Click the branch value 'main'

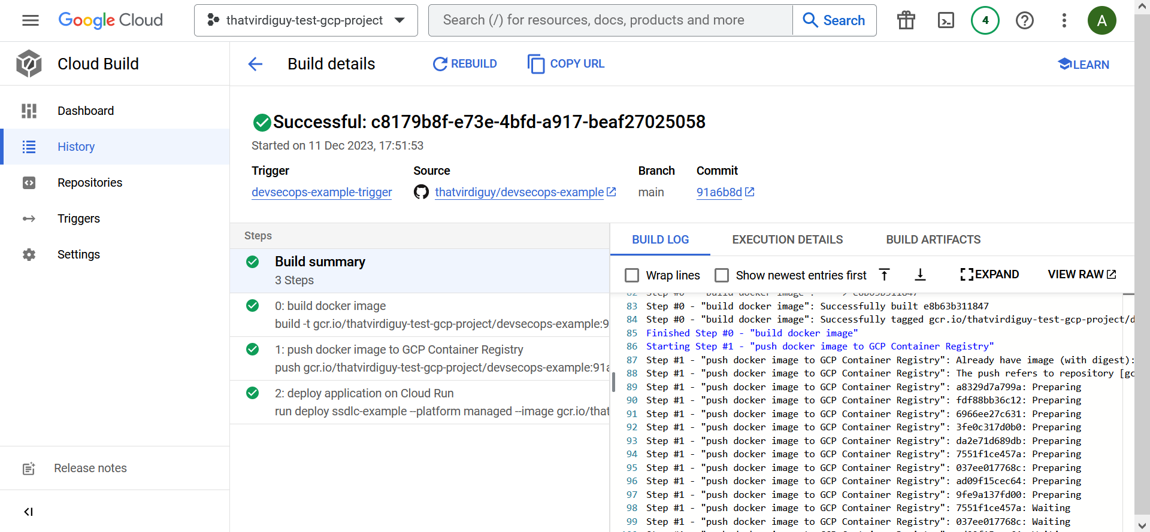651,192
